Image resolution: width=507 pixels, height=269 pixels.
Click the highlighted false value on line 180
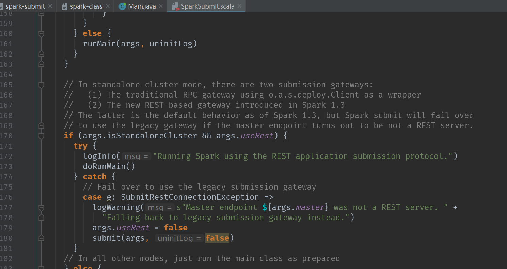tap(217, 238)
